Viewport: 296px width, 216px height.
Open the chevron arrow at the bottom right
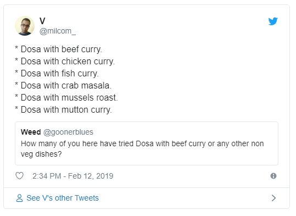click(x=273, y=198)
